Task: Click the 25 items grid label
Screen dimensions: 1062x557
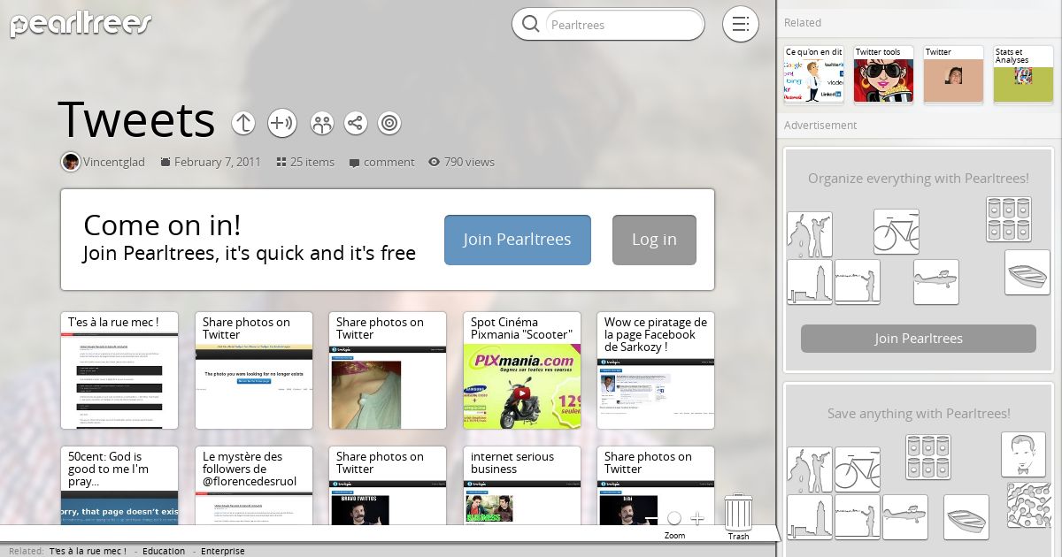Action: coord(305,162)
